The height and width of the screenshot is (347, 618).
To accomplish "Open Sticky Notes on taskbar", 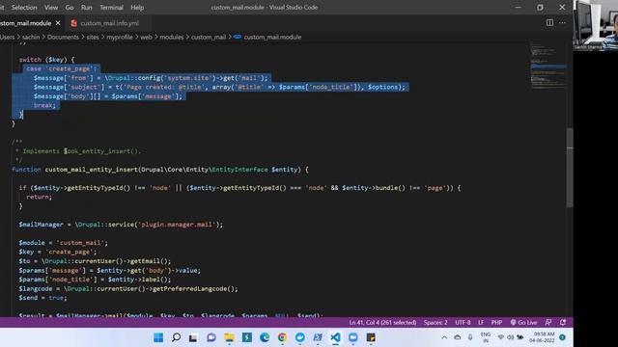I will (371, 337).
